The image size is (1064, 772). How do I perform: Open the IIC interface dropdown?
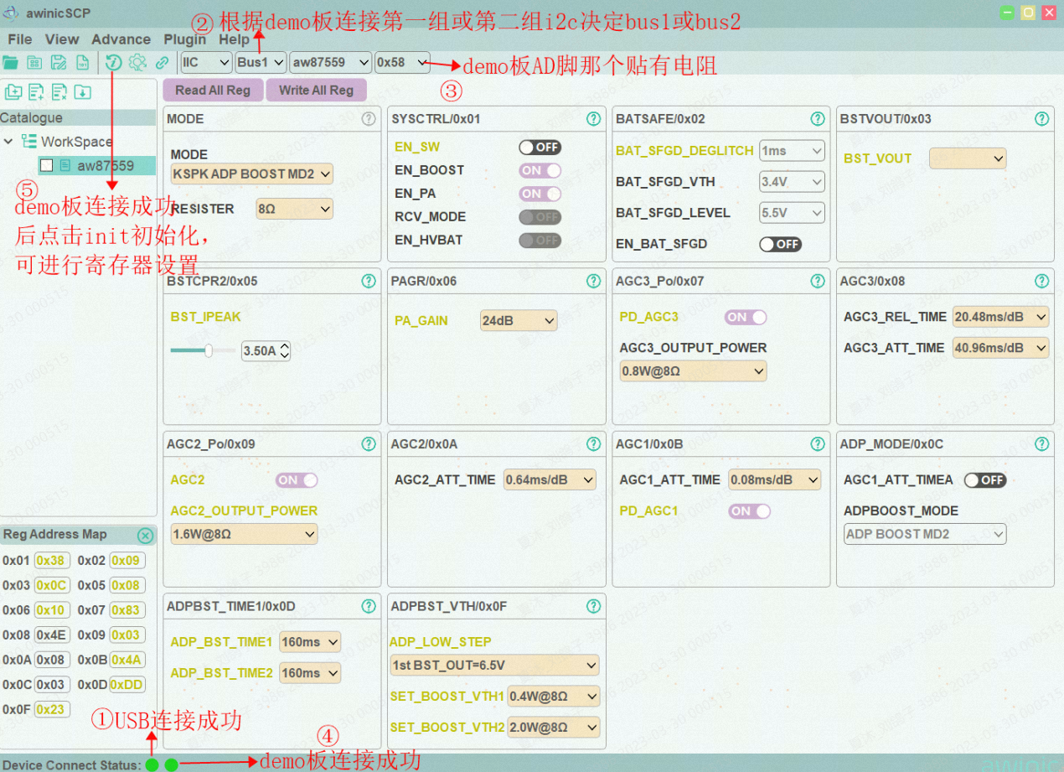[206, 62]
